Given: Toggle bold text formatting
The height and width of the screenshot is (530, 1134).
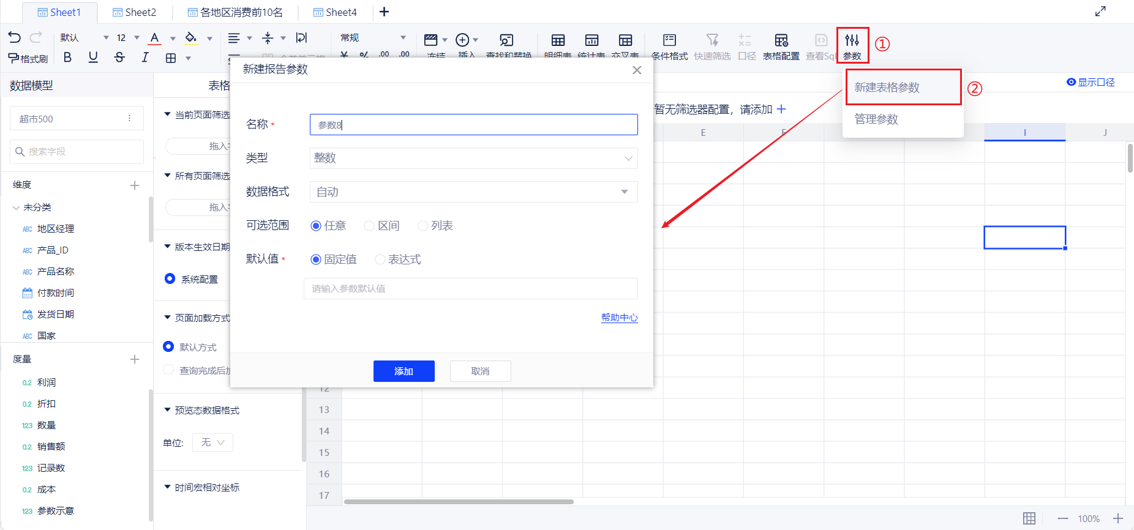Looking at the screenshot, I should coord(67,58).
